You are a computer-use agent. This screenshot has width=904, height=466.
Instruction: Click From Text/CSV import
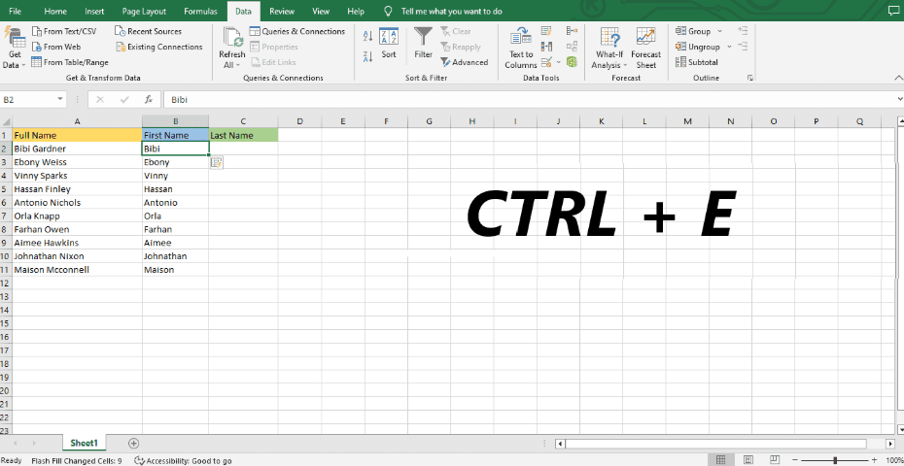[x=64, y=31]
